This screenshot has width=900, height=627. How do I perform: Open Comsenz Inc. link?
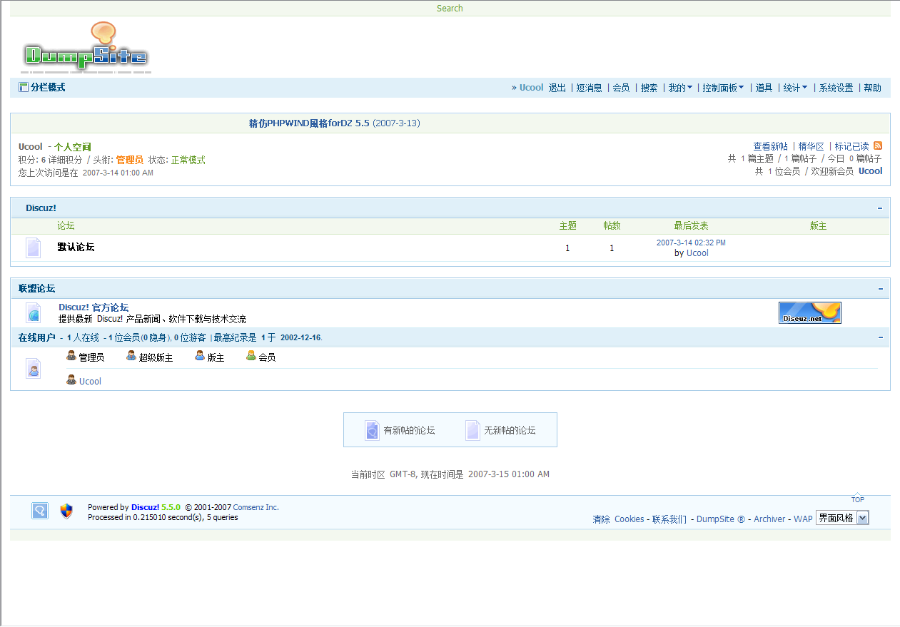coord(256,507)
